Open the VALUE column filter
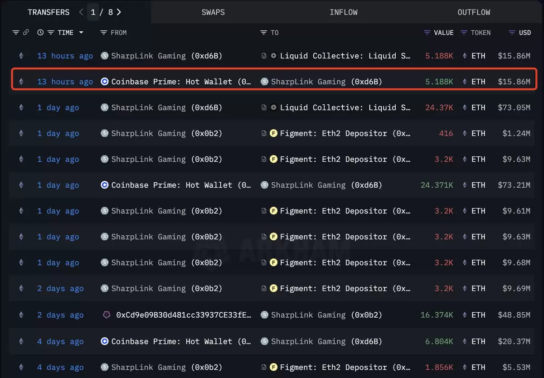The width and height of the screenshot is (544, 378). [x=427, y=33]
